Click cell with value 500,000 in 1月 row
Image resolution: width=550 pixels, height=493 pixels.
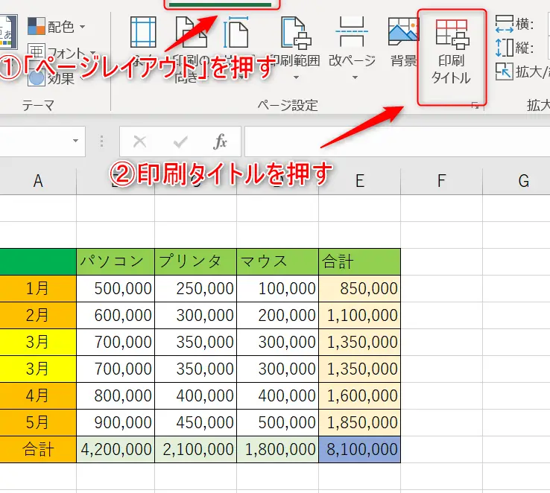pyautogui.click(x=116, y=289)
